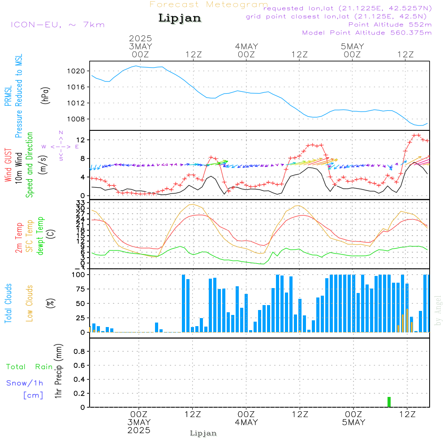Select the 0.8 precipitation tick value

pyautogui.click(x=79, y=351)
